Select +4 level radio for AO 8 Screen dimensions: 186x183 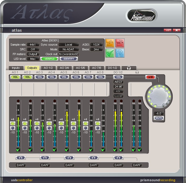(x=98, y=123)
